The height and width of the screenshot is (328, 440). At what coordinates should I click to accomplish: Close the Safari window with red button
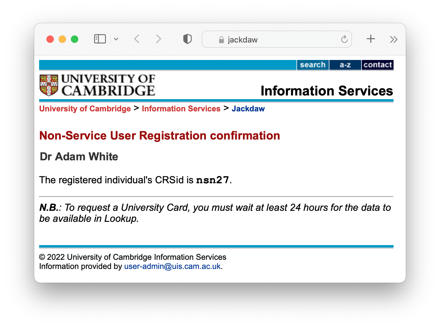click(50, 39)
